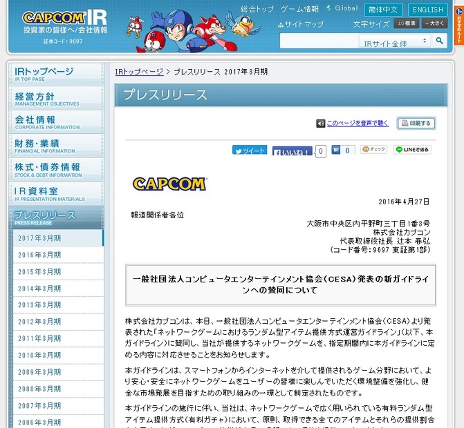The width and height of the screenshot is (464, 428).
Task: Click the Facebook like button
Action: click(292, 150)
